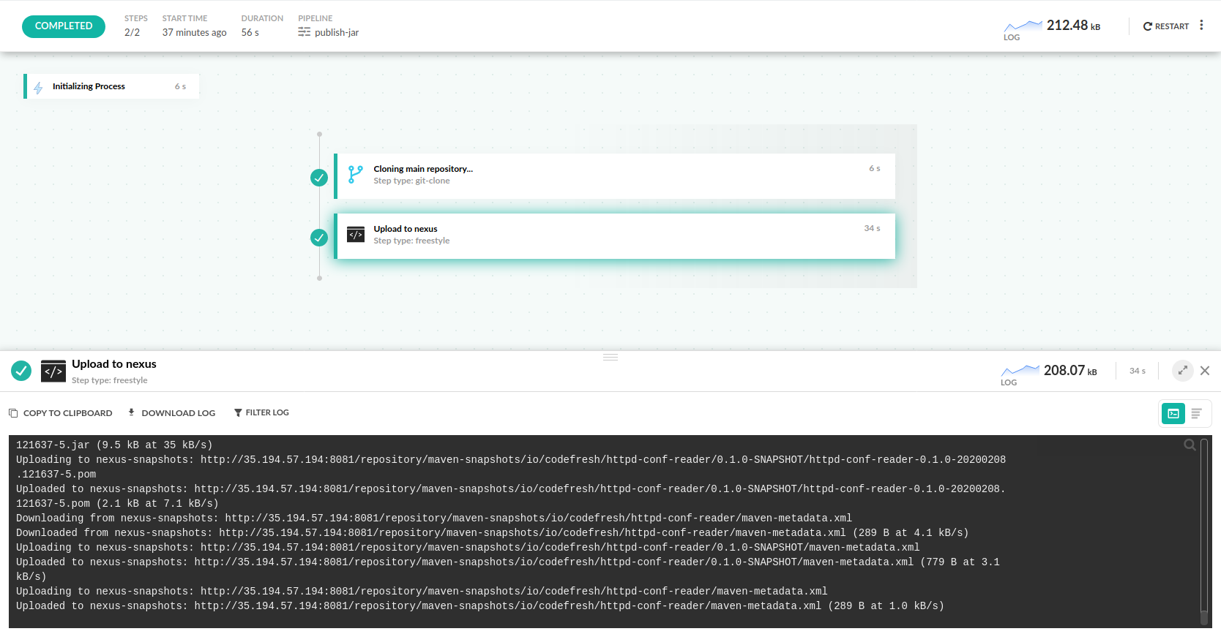Click the '34 s' duration in log header
The width and height of the screenshot is (1221, 634).
(1138, 371)
